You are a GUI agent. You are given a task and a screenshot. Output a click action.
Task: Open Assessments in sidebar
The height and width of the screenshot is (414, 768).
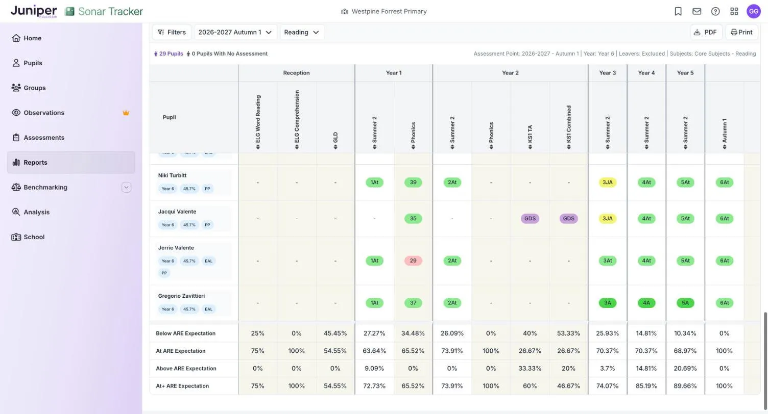point(71,138)
